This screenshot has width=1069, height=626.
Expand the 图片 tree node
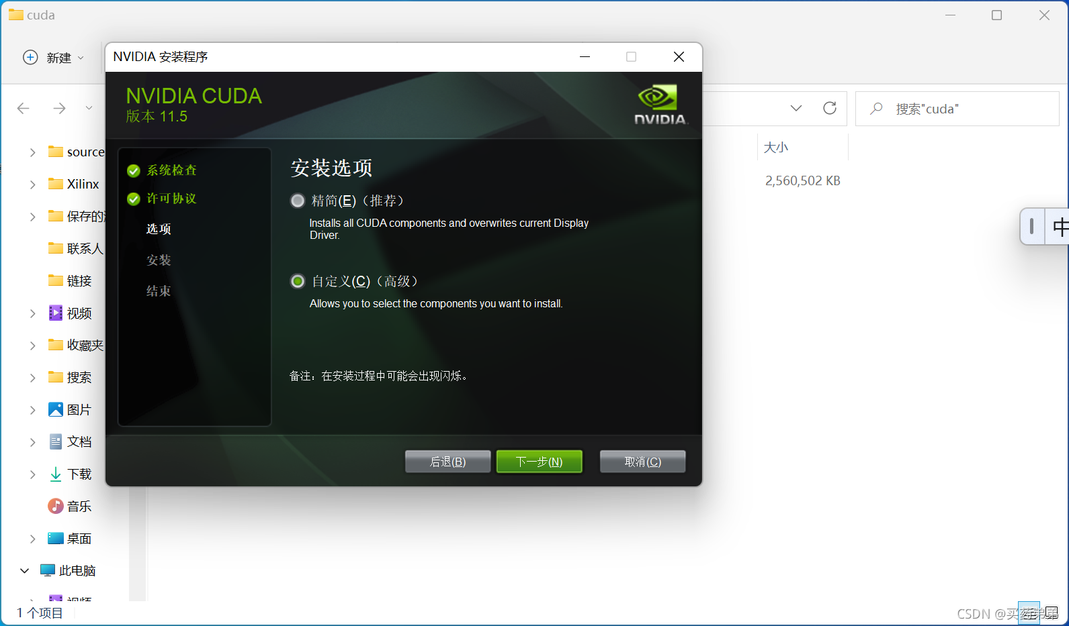tap(32, 410)
